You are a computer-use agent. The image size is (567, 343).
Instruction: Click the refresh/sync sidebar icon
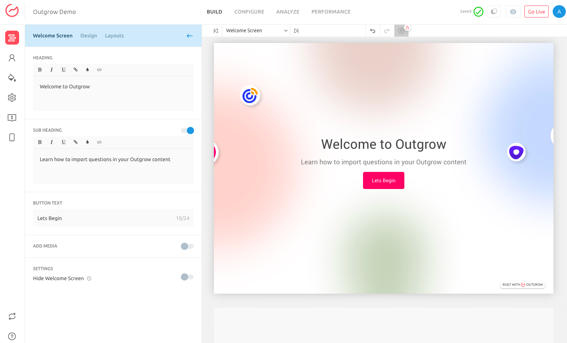coord(12,316)
